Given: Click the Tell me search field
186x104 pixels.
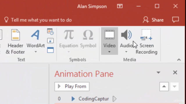Looking at the screenshot, I should 41,20.
